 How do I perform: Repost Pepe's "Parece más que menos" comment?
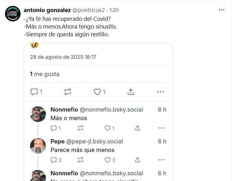click(x=81, y=160)
